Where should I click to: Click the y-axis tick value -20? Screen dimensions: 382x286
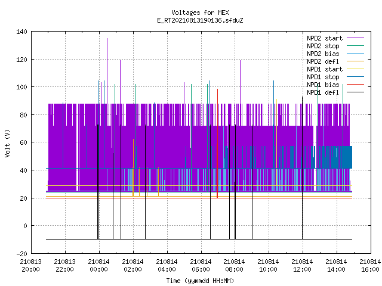tap(21, 254)
